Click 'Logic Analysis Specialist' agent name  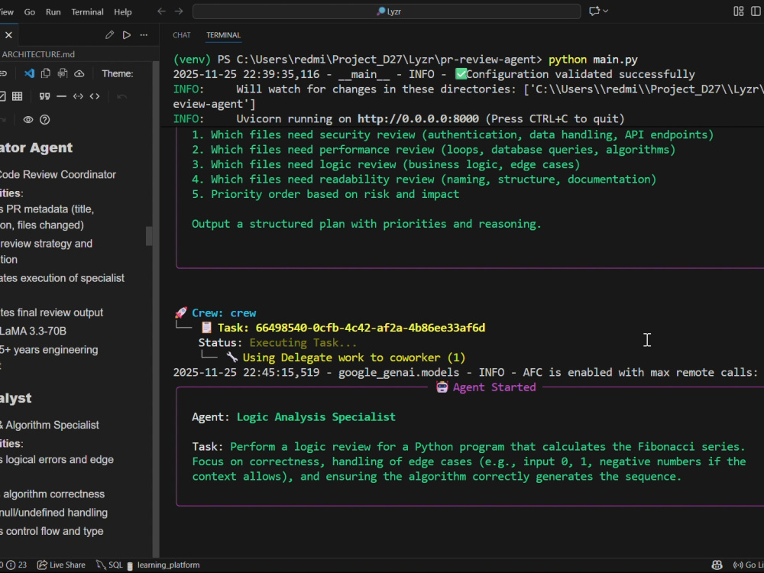316,417
